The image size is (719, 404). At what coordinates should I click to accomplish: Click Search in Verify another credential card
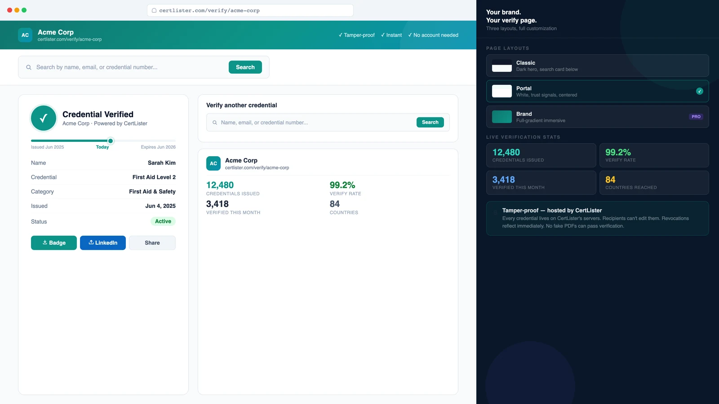click(430, 123)
